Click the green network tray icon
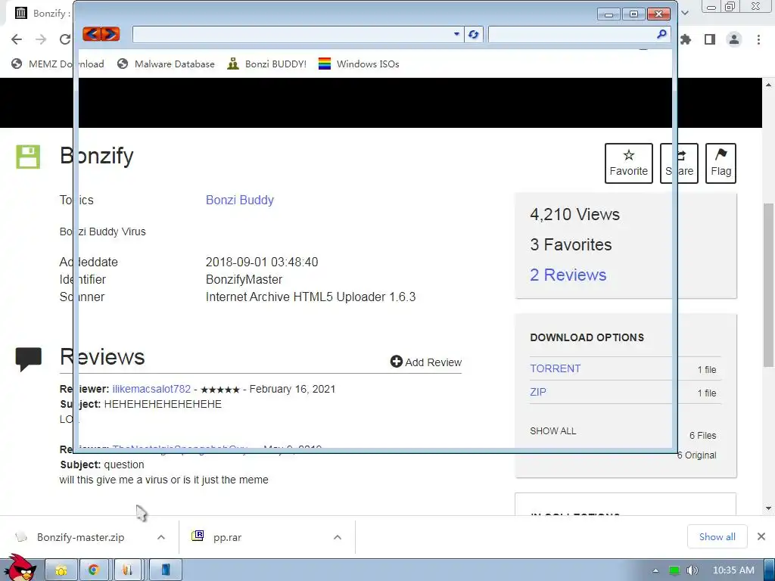Image resolution: width=775 pixels, height=581 pixels. pyautogui.click(x=674, y=570)
